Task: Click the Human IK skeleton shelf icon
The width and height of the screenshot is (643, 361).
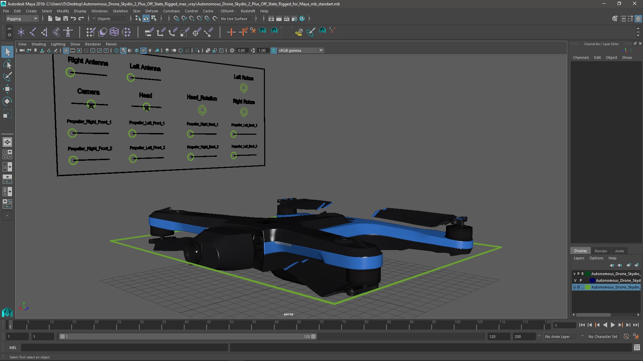Action: tap(68, 32)
